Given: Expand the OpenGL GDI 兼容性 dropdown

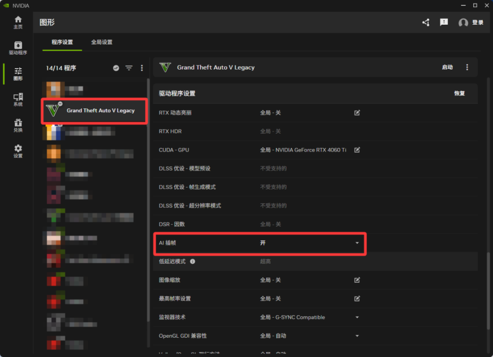Looking at the screenshot, I should click(357, 336).
